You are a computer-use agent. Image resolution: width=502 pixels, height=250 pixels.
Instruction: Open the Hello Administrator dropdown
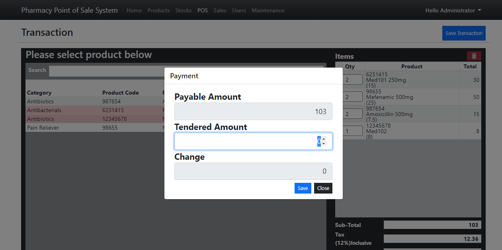453,10
